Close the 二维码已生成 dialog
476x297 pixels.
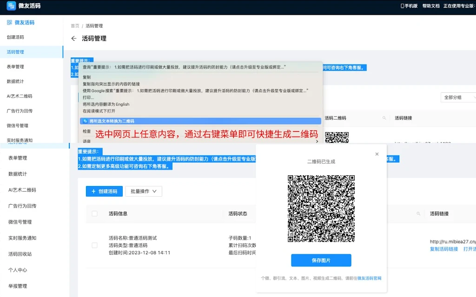(377, 154)
